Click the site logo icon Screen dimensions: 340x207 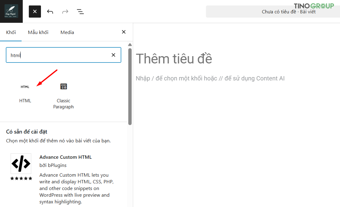tap(11, 11)
